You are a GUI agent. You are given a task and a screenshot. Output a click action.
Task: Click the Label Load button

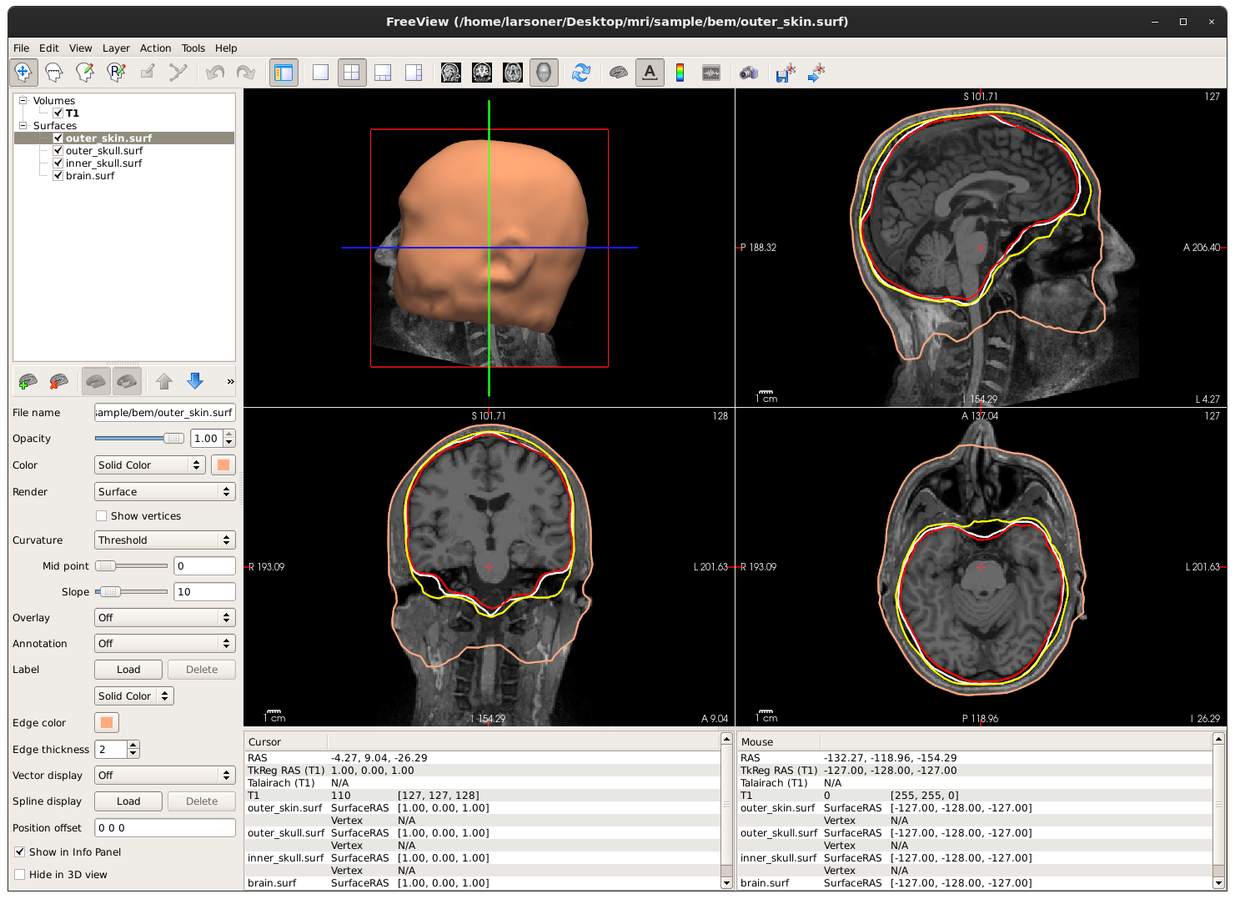pos(128,670)
